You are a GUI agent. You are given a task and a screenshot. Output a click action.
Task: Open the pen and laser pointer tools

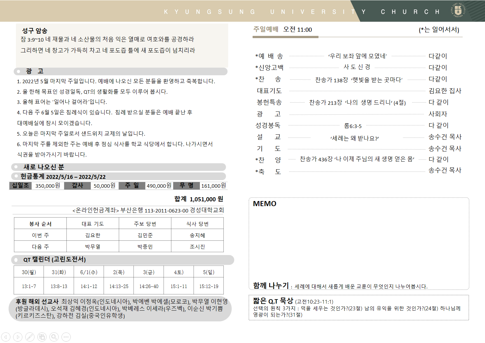click(x=30, y=337)
